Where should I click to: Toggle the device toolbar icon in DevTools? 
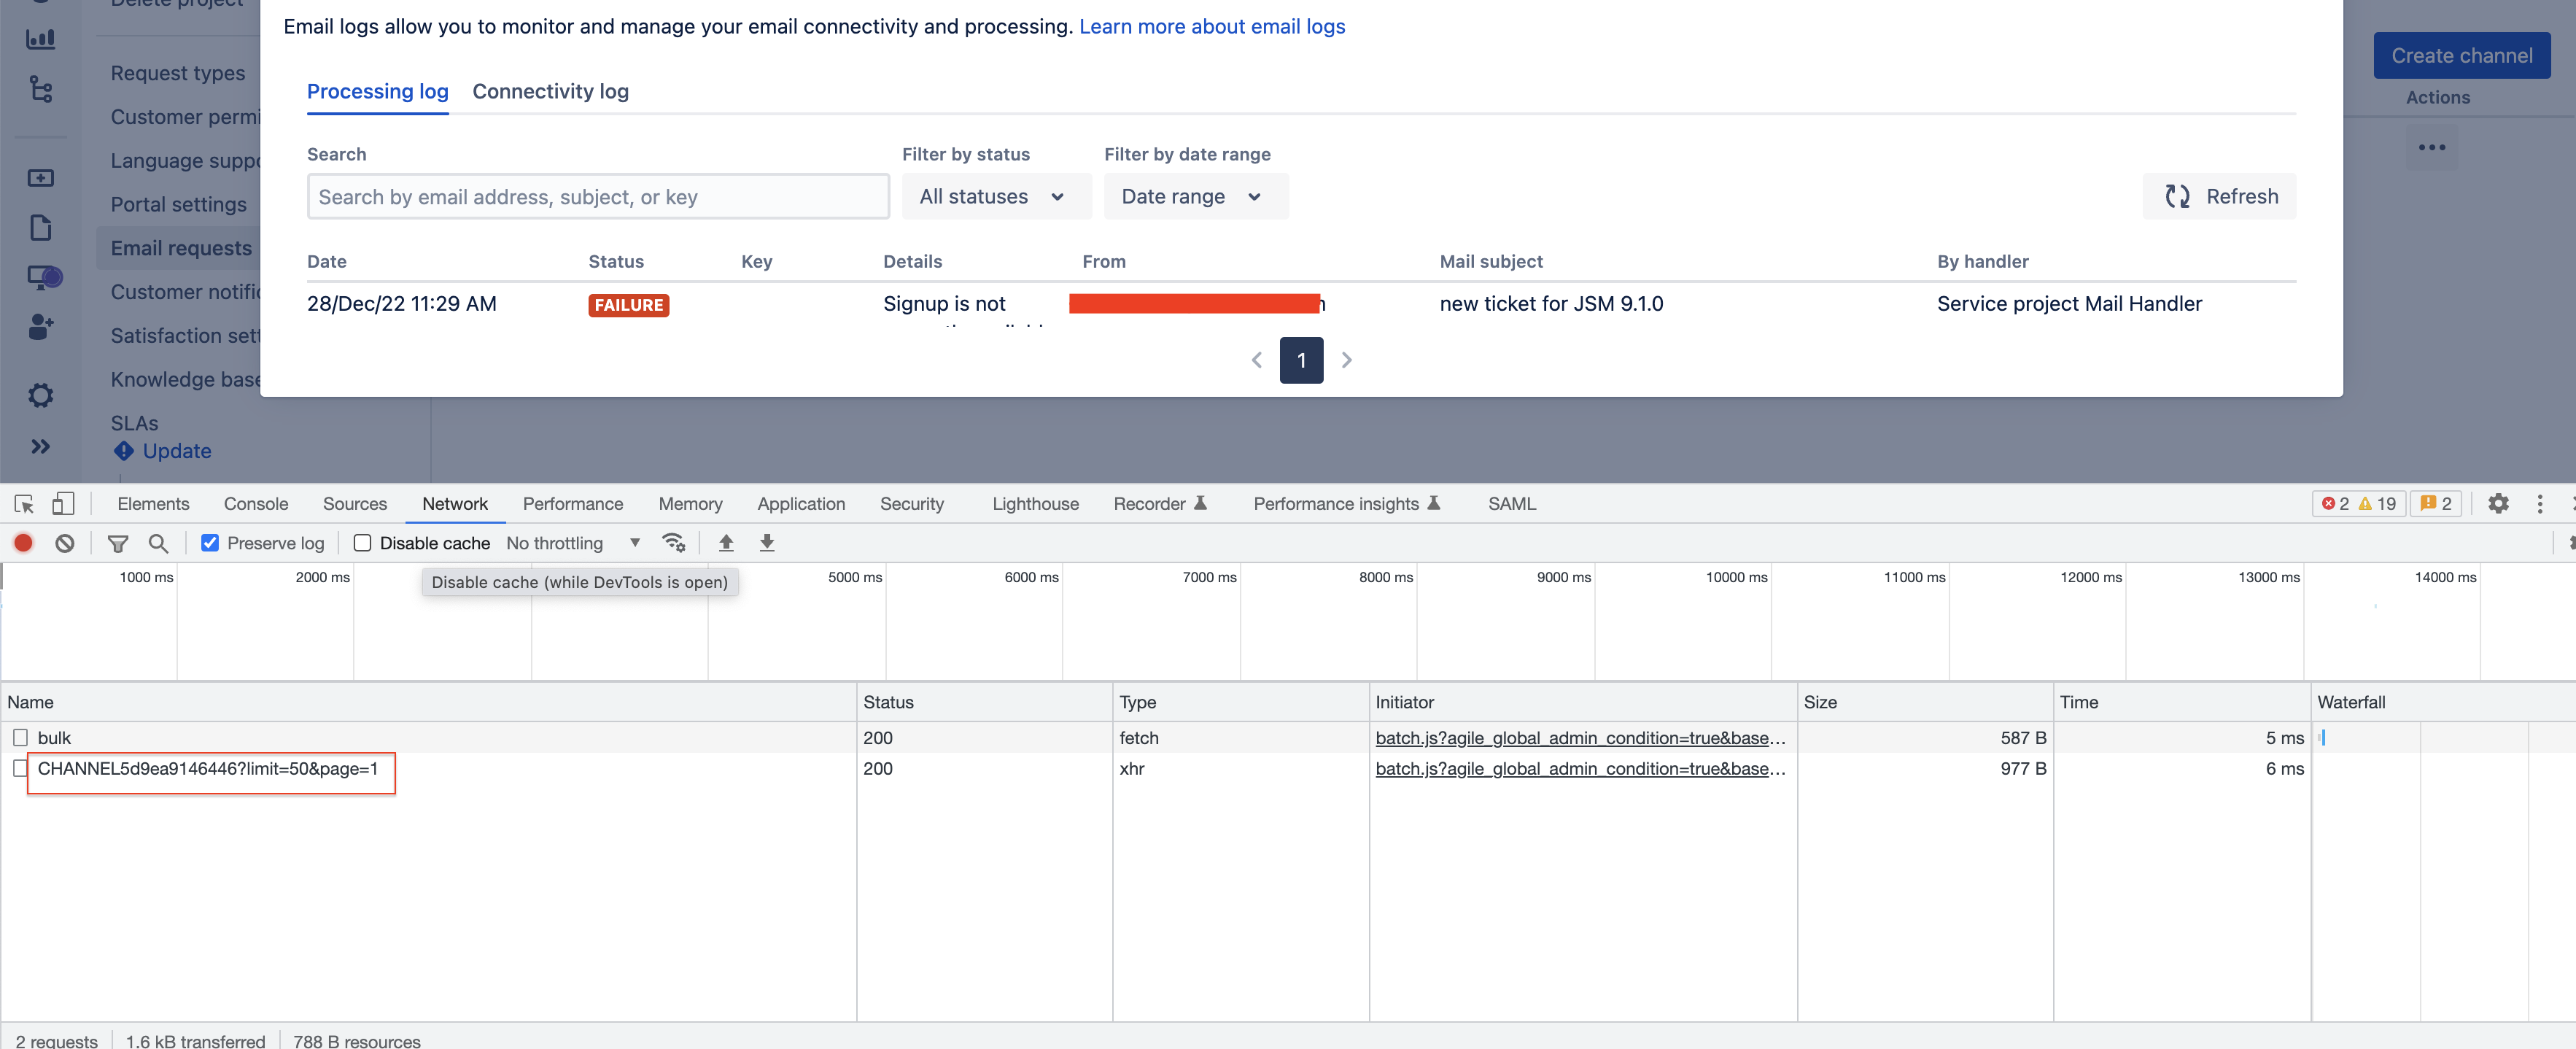click(x=63, y=503)
